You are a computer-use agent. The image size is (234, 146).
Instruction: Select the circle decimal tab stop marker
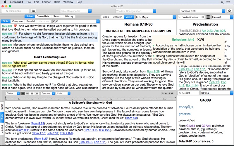coord(172,93)
